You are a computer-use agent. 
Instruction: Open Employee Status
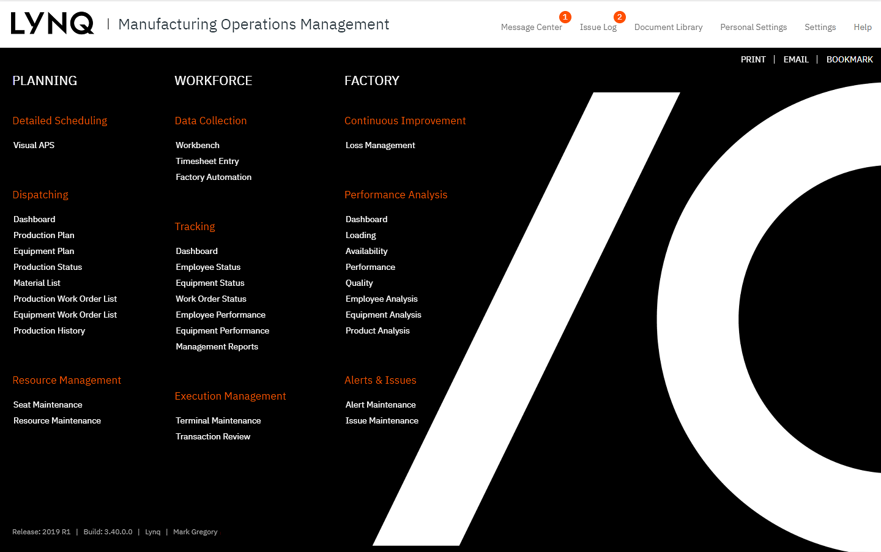pos(208,267)
